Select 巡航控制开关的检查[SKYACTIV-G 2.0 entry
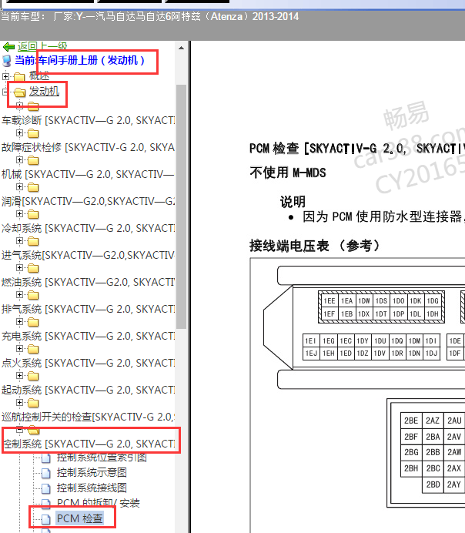The height and width of the screenshot is (533, 465). 89,417
